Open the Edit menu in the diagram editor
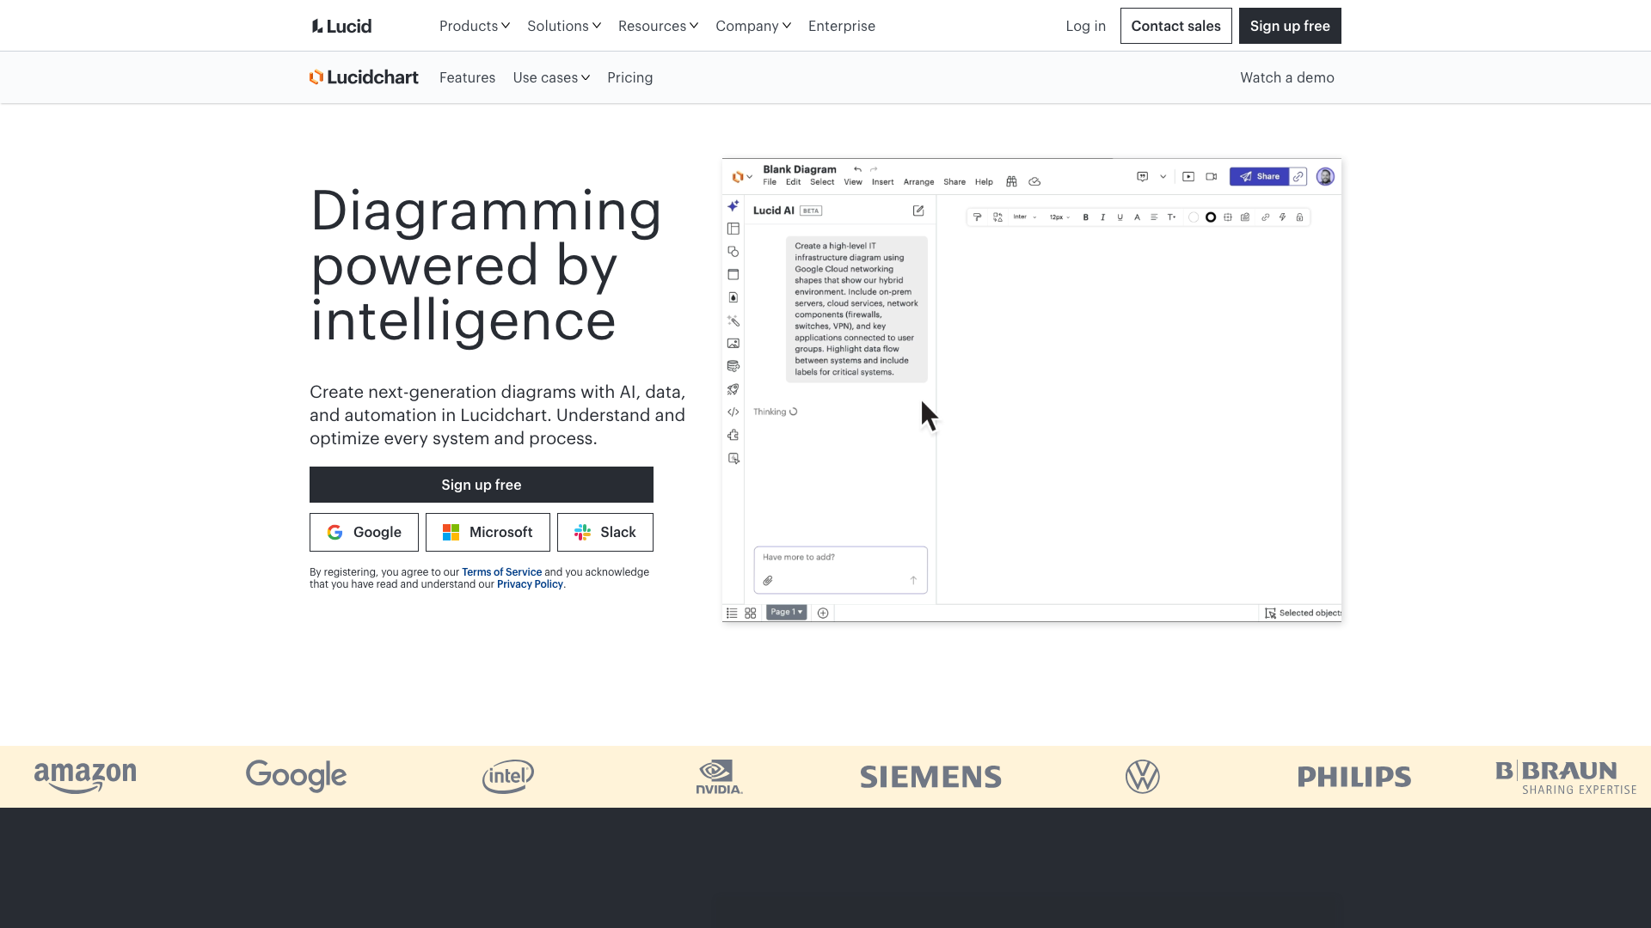1651x928 pixels. tap(793, 182)
